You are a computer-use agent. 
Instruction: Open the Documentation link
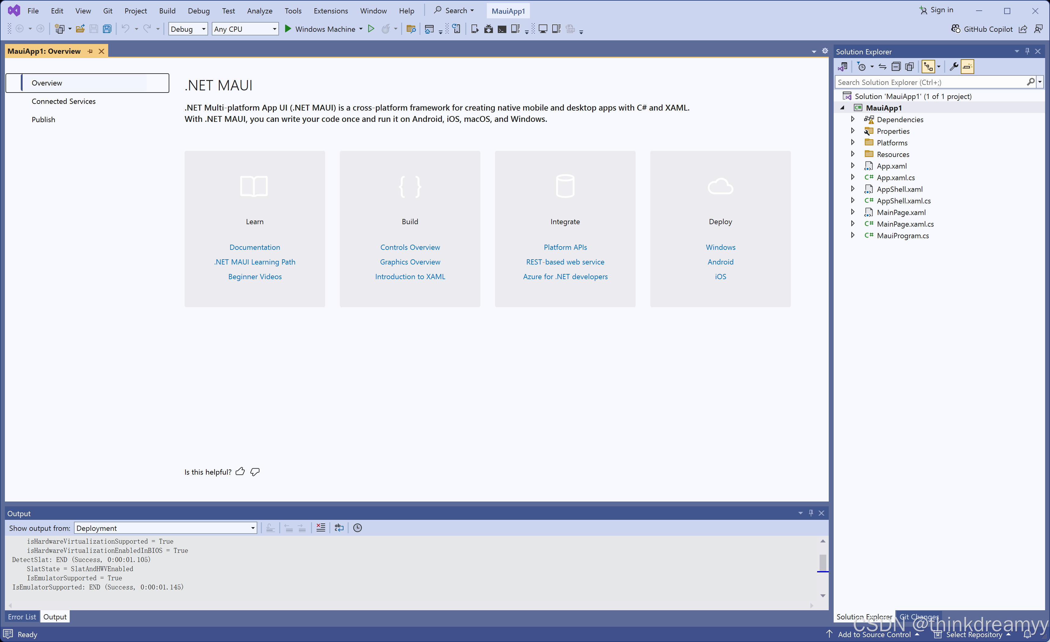point(255,247)
